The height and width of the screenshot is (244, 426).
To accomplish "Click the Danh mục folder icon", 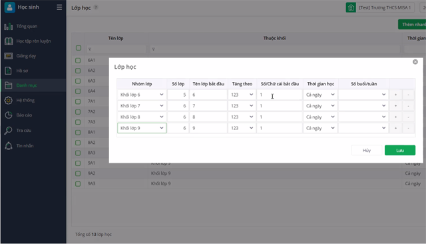I will 9,85.
